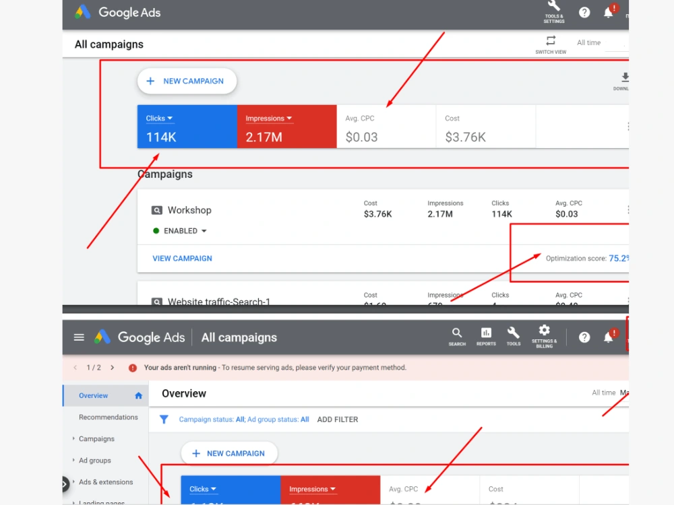Click Google Ads logo in lower header
674x505 pixels.
102,337
